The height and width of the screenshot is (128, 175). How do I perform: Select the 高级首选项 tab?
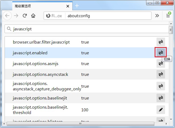pos(38,6)
